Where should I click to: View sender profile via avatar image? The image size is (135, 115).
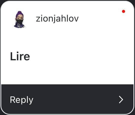[x=20, y=20]
